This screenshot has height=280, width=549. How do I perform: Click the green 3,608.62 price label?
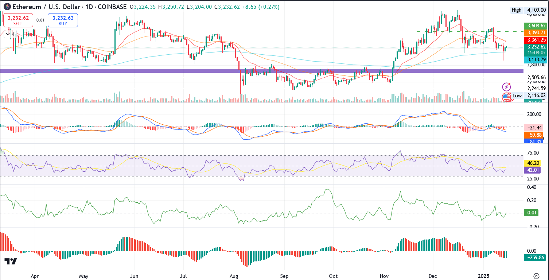coord(535,26)
